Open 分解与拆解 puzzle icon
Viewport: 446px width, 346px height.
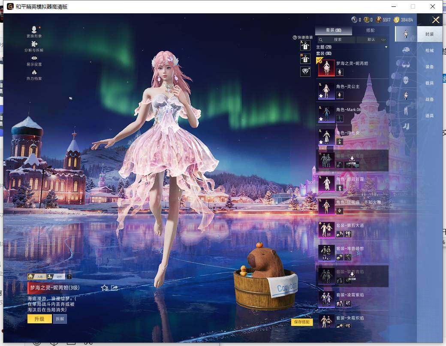tap(34, 44)
